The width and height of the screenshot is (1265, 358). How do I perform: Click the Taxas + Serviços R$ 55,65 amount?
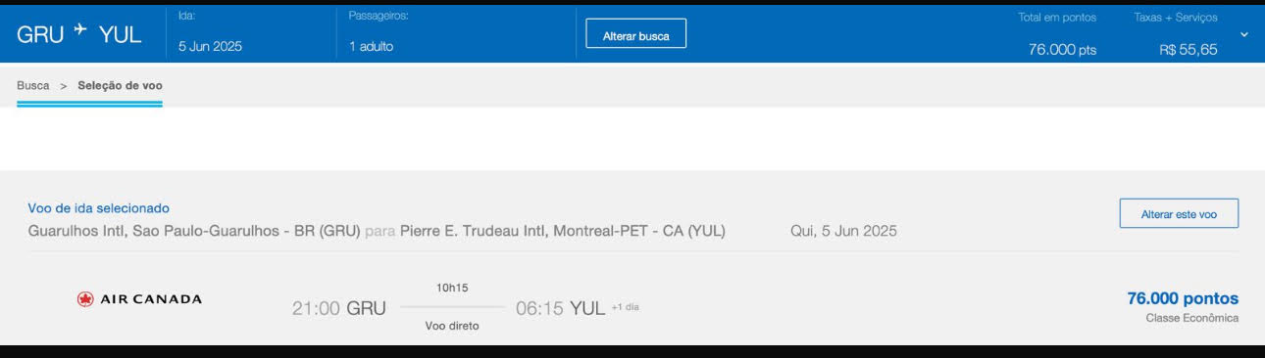[x=1189, y=49]
